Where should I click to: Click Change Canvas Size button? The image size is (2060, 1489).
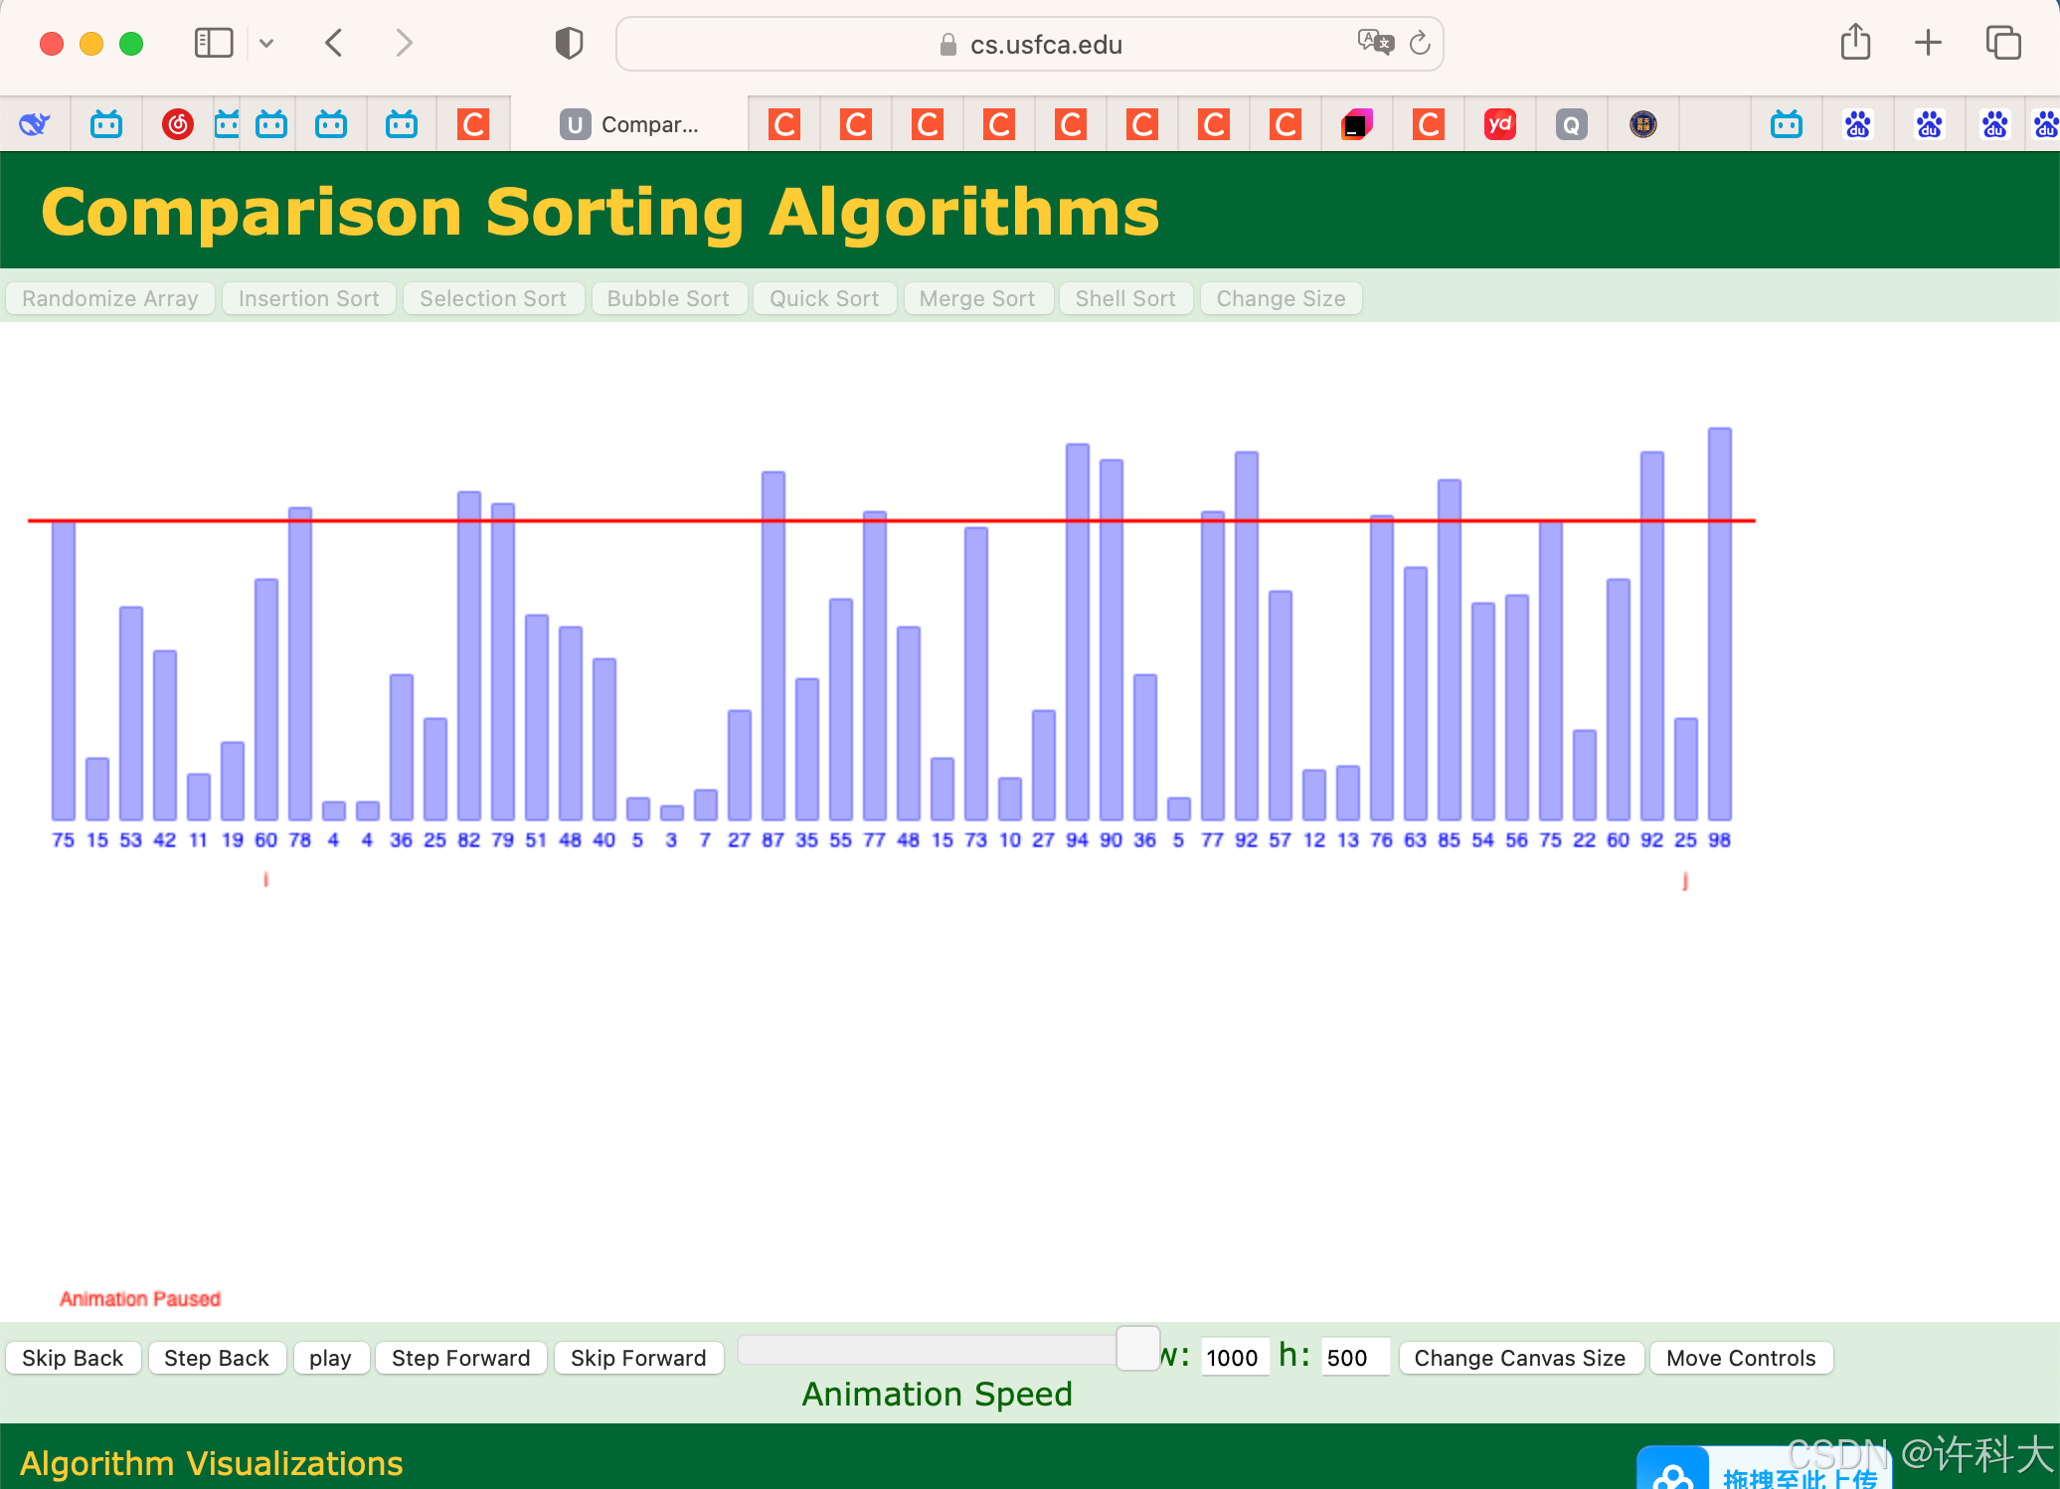click(x=1519, y=1358)
